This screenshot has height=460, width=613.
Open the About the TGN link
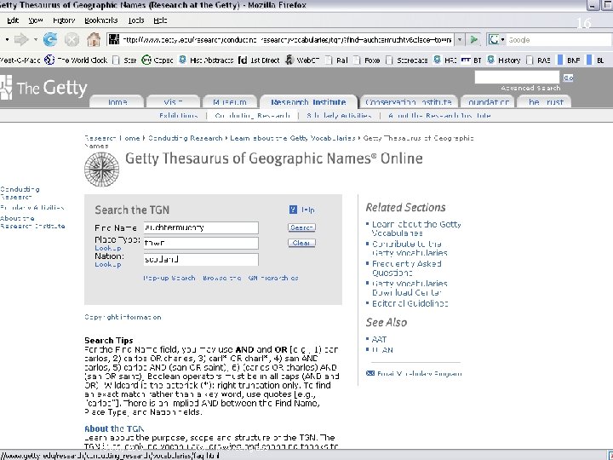point(114,428)
